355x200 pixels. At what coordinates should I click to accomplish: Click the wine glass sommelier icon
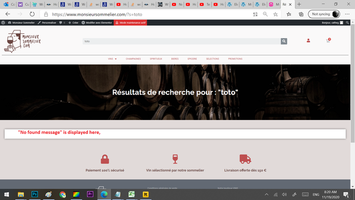click(x=175, y=159)
